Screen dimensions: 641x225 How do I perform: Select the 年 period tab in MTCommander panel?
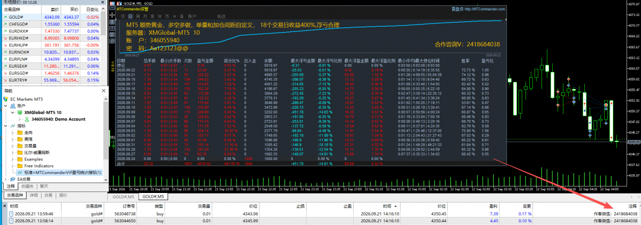[x=160, y=17]
